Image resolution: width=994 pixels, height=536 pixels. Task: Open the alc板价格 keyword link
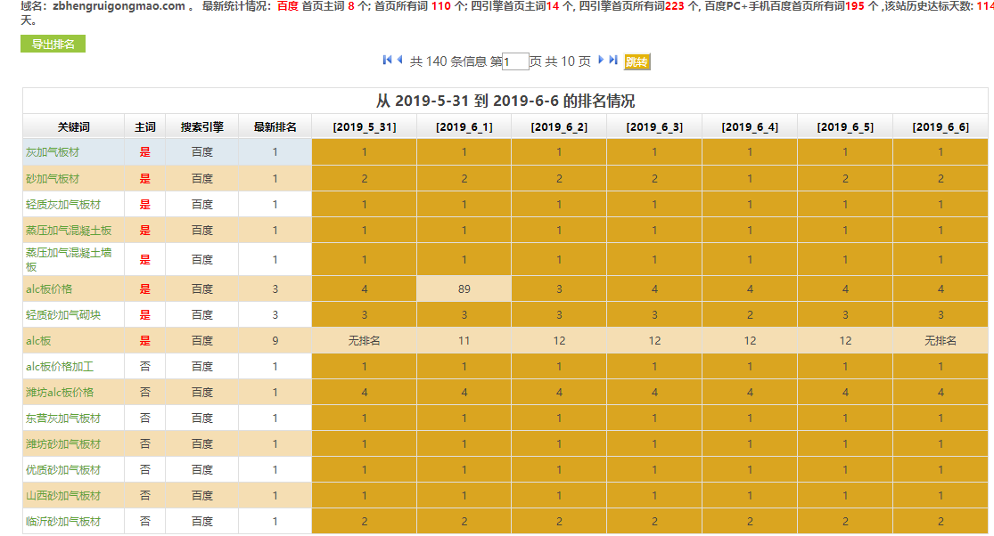[49, 289]
